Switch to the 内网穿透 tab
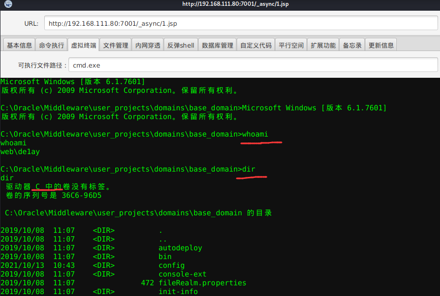Screen dimensions: 440x296 click(148, 45)
